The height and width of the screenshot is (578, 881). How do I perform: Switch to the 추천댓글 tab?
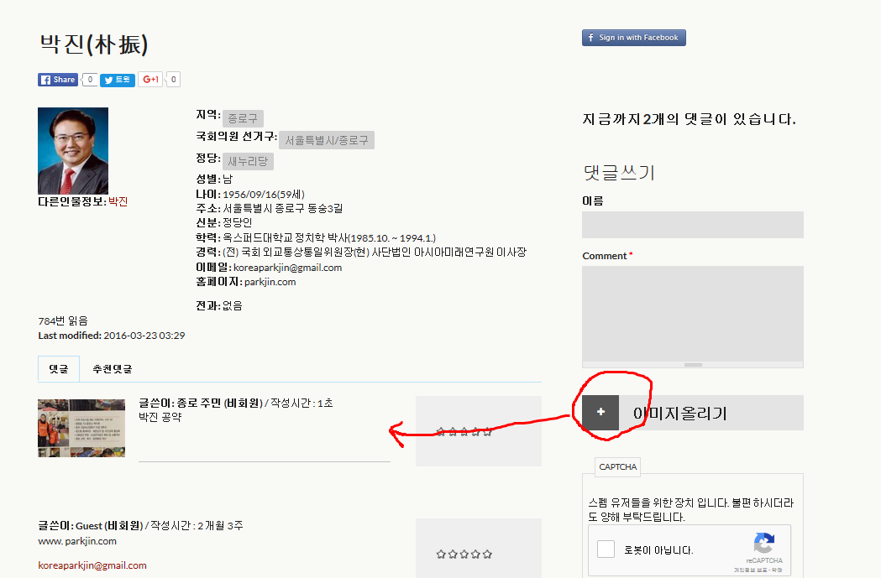(x=112, y=369)
